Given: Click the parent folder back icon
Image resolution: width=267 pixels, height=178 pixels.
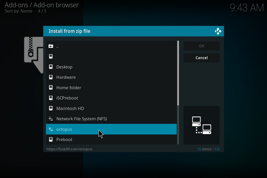Looking at the screenshot, I should point(51,46).
